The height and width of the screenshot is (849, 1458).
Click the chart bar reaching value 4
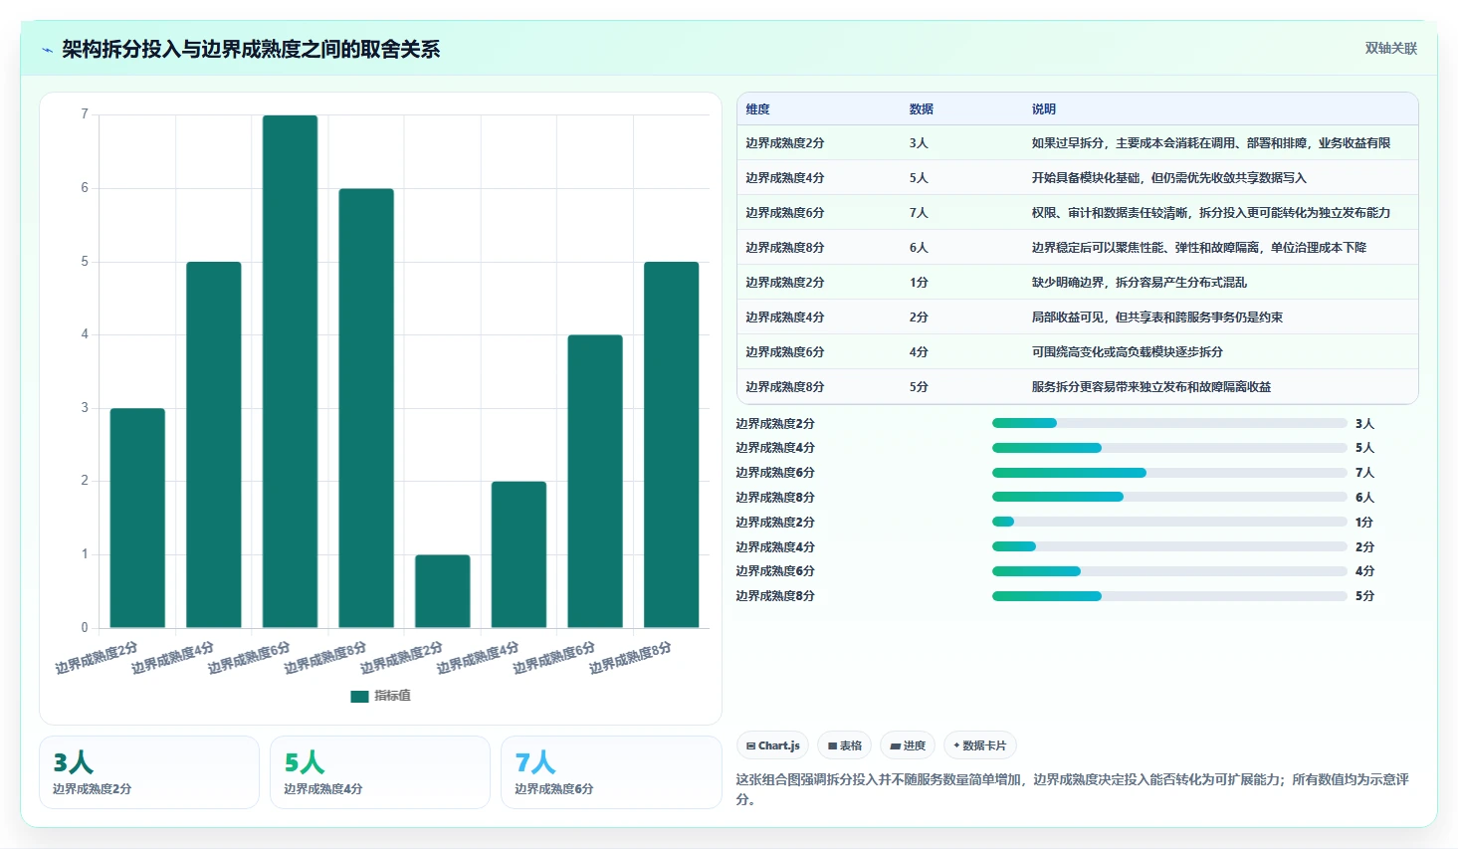[x=595, y=482]
